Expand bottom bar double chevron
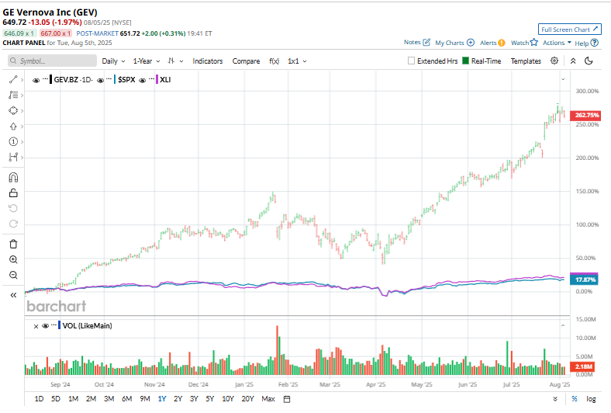This screenshot has height=413, width=611. point(555,399)
